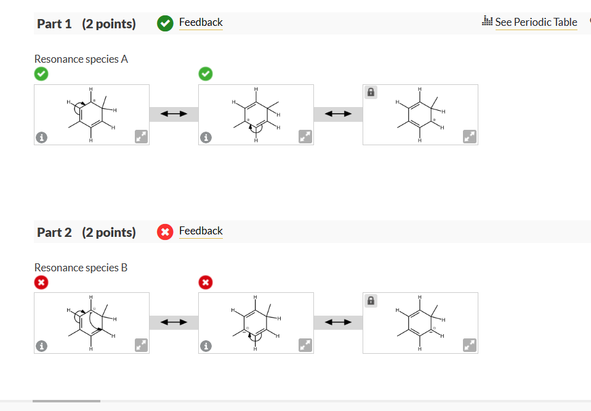Open the Part 2 Feedback link

pyautogui.click(x=201, y=231)
